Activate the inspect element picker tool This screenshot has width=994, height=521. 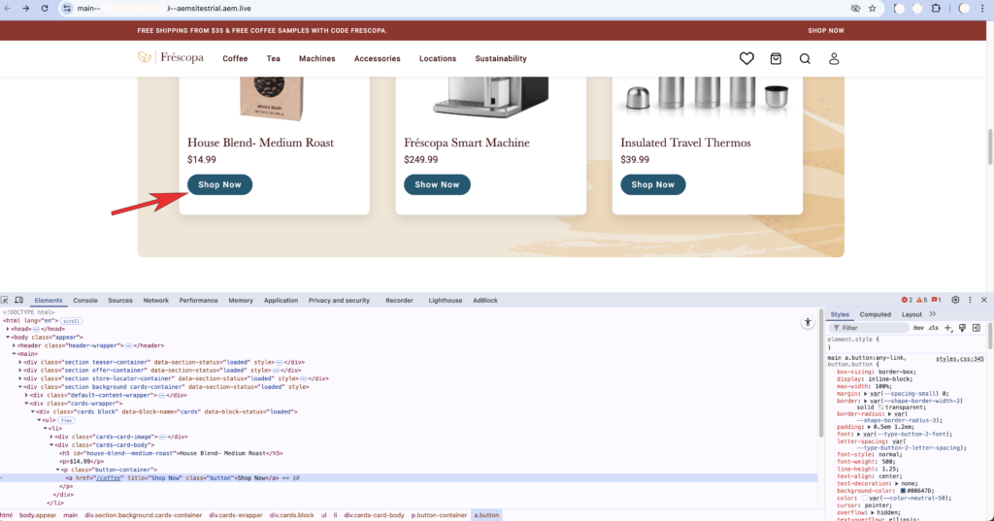[x=6, y=301]
